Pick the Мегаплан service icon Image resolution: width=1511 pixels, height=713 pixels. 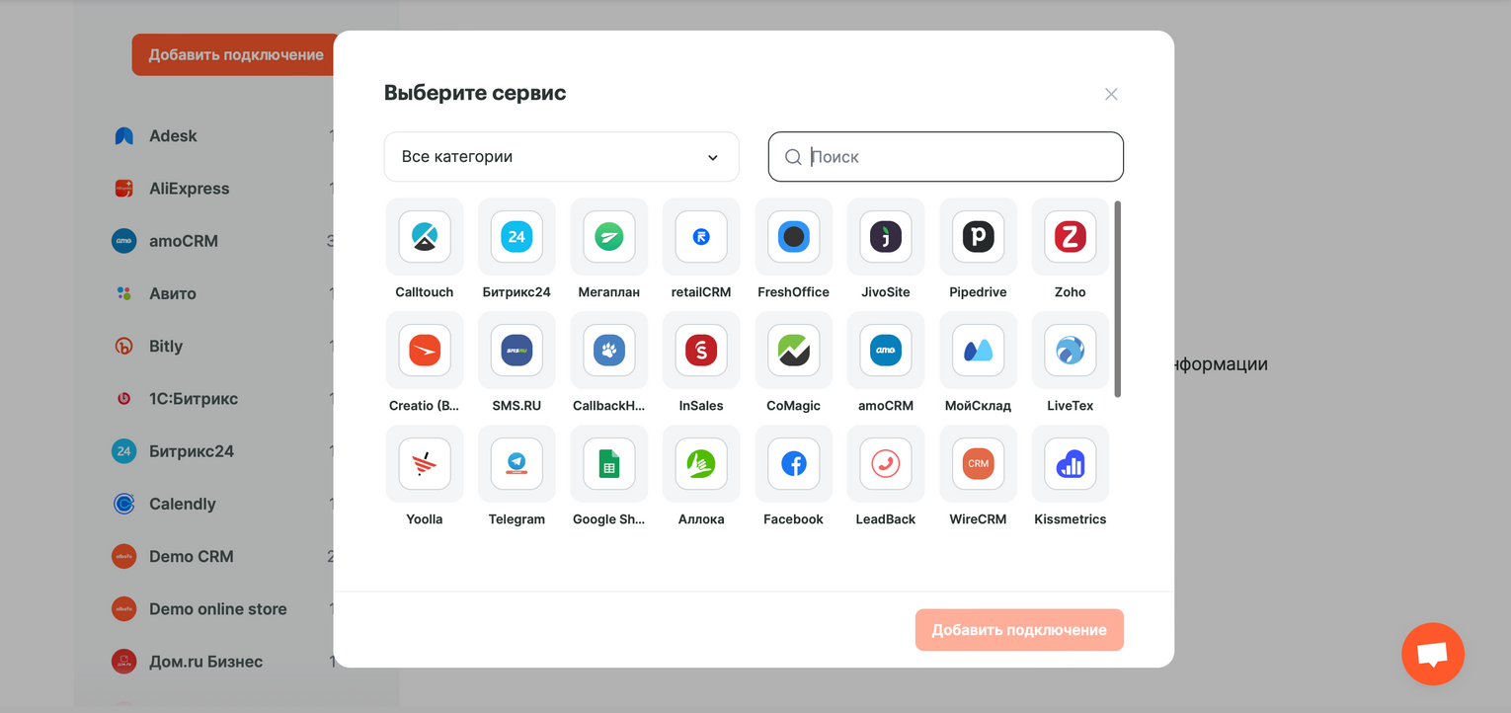pos(609,237)
